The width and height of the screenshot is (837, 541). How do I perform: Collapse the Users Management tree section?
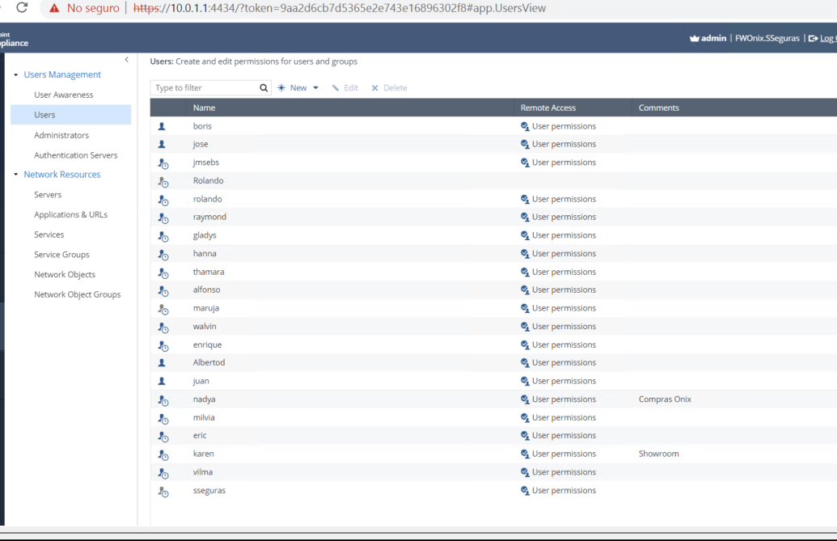click(x=15, y=75)
